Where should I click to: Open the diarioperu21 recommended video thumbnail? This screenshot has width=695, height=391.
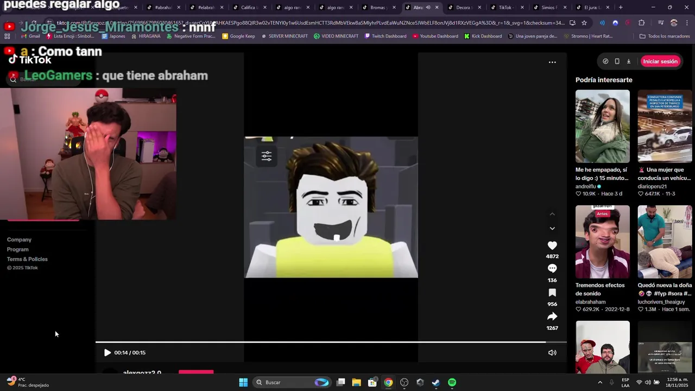pyautogui.click(x=665, y=126)
